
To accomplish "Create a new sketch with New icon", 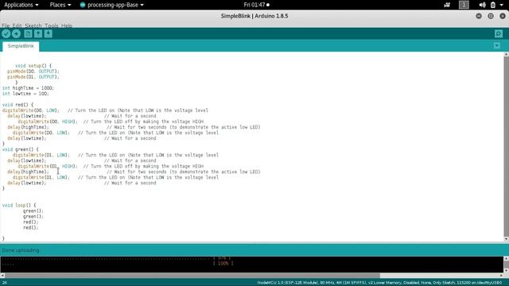I will click(28, 33).
